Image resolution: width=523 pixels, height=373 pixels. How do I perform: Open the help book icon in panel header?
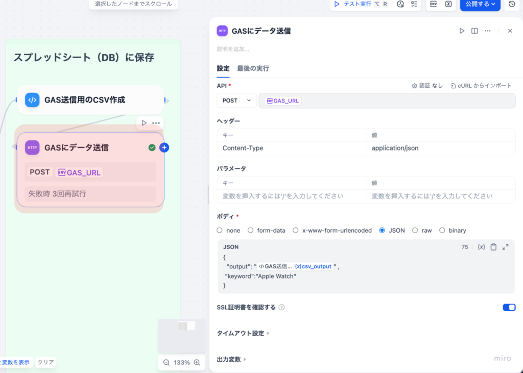pos(474,31)
